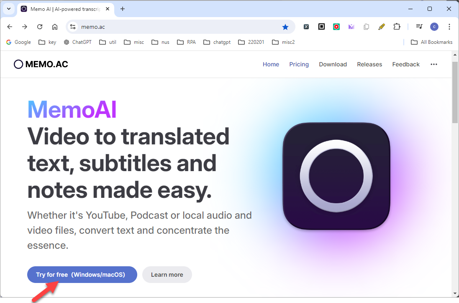Expand the chatgpt bookmarks folder
459x303 pixels.
(217, 42)
